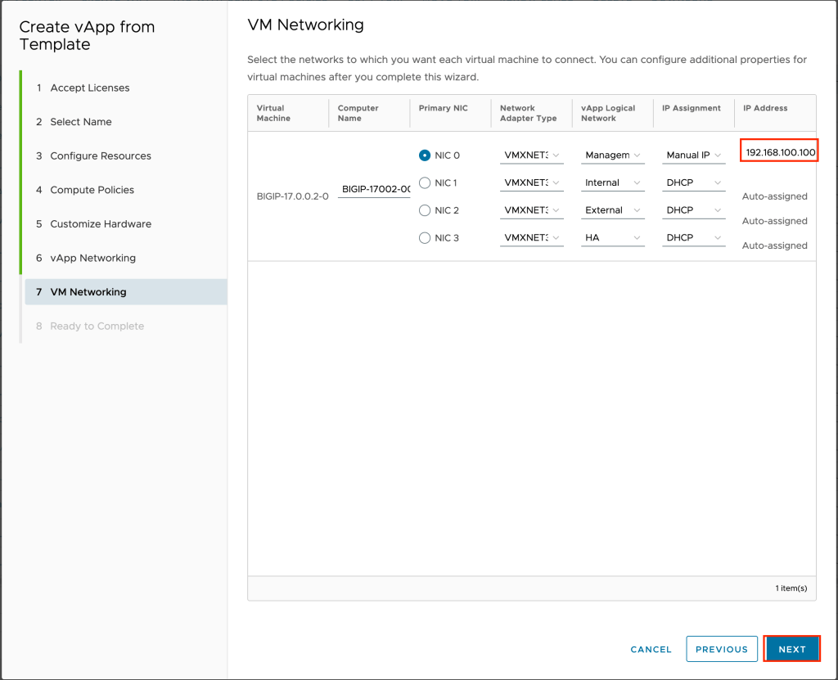Screen dimensions: 838x680
Task: Expand NIC 1 DHCP assignment dropdown
Action: click(x=693, y=182)
